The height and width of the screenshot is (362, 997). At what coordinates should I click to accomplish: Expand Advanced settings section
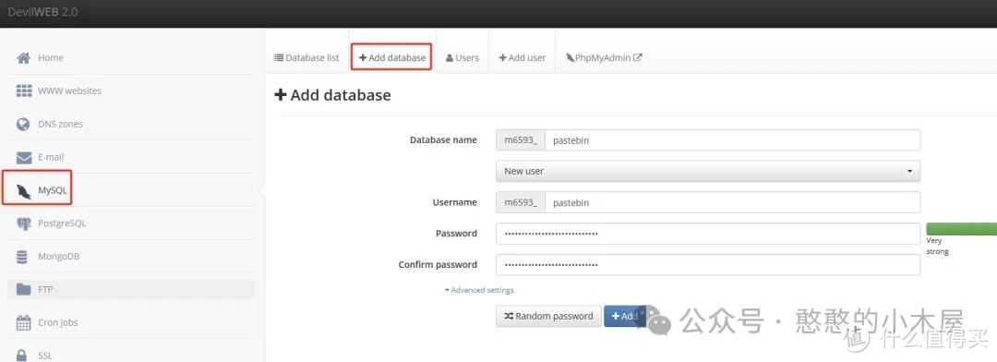tap(479, 290)
